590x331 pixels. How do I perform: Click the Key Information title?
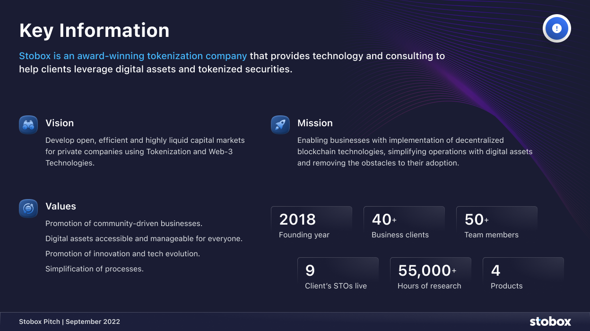coord(94,30)
